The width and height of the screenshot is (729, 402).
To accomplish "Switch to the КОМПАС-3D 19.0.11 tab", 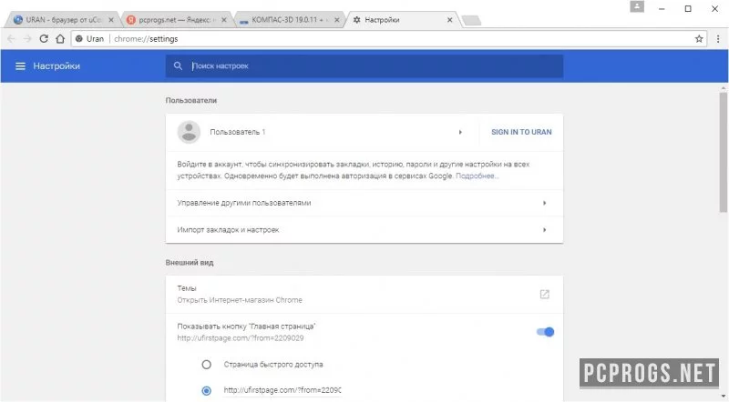I will tap(289, 20).
